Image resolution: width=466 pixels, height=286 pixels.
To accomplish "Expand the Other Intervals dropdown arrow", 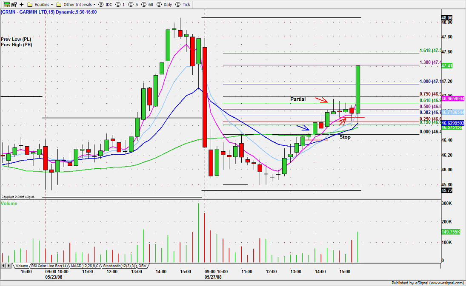I will click(x=94, y=4).
